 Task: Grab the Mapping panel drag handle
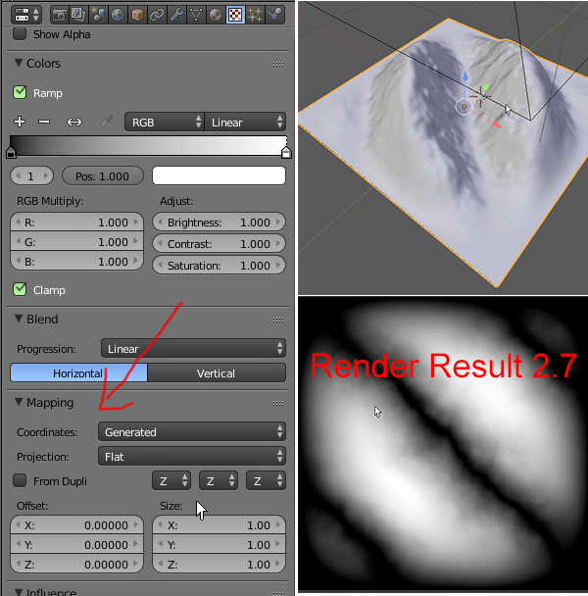coord(278,403)
